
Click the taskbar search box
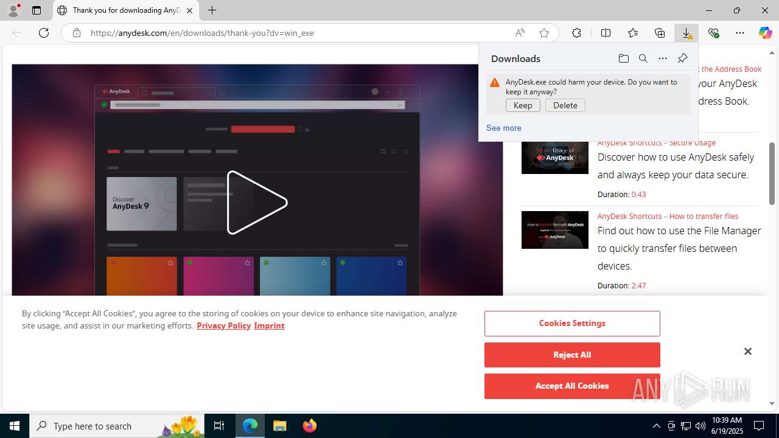click(117, 426)
